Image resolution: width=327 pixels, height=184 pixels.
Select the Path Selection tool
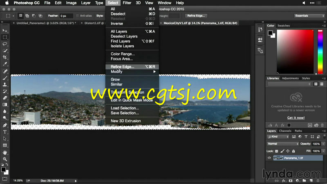coord(5,139)
